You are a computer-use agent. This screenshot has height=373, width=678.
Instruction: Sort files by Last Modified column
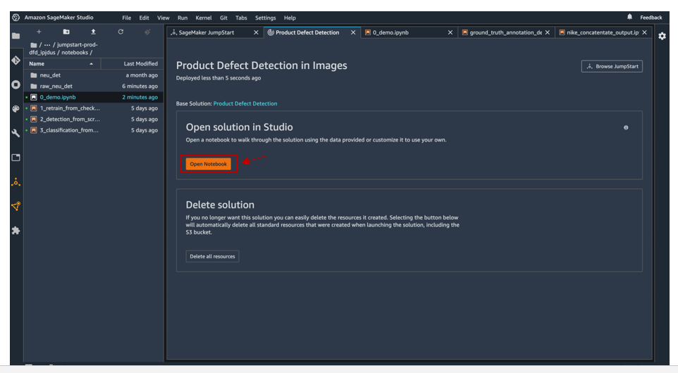pyautogui.click(x=132, y=64)
